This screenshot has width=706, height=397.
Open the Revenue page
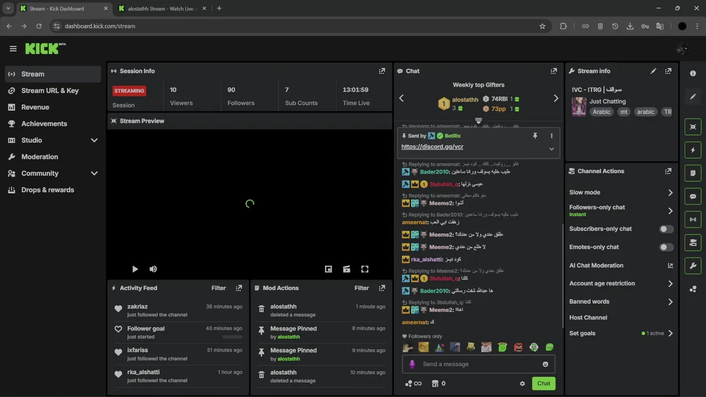pos(52,107)
